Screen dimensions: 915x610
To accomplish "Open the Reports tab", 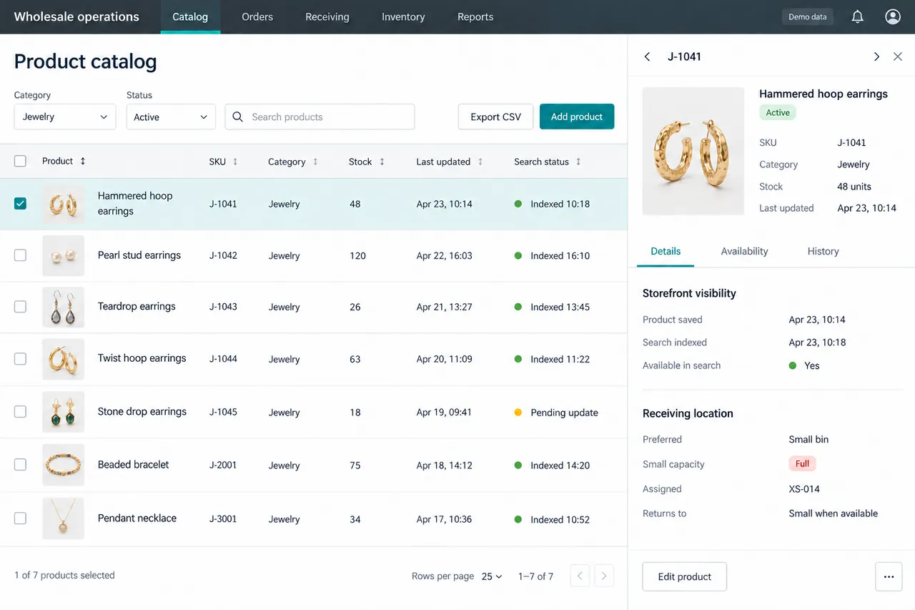I will [x=475, y=16].
